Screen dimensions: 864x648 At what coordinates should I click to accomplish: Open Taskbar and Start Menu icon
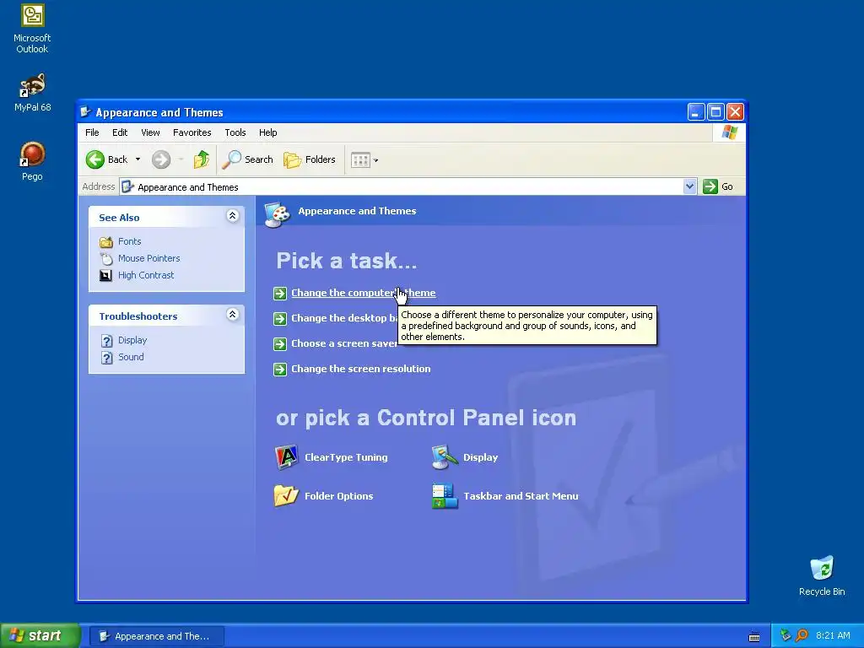tap(445, 496)
